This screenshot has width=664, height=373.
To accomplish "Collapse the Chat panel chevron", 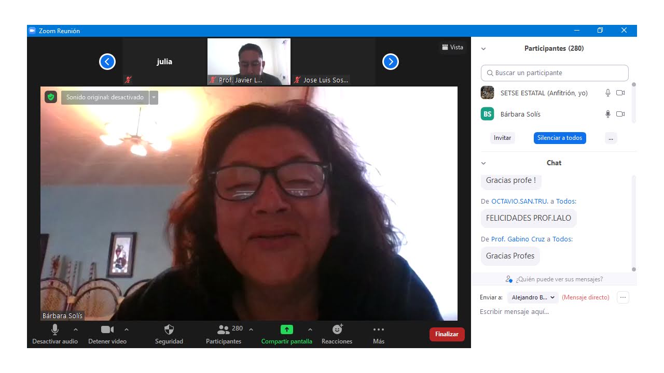I will [483, 163].
